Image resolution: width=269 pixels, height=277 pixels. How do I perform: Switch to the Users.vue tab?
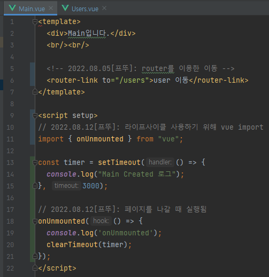[x=85, y=9]
